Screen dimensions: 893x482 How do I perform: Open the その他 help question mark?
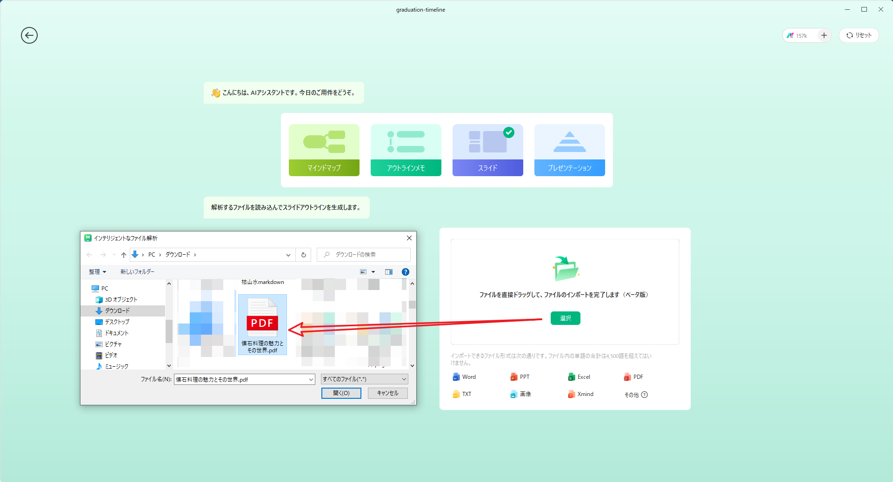[644, 395]
